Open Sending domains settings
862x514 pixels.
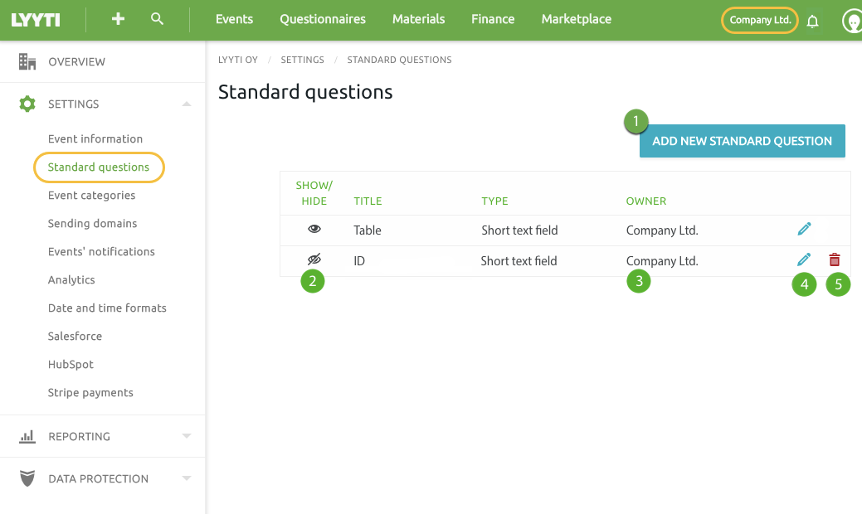point(92,224)
